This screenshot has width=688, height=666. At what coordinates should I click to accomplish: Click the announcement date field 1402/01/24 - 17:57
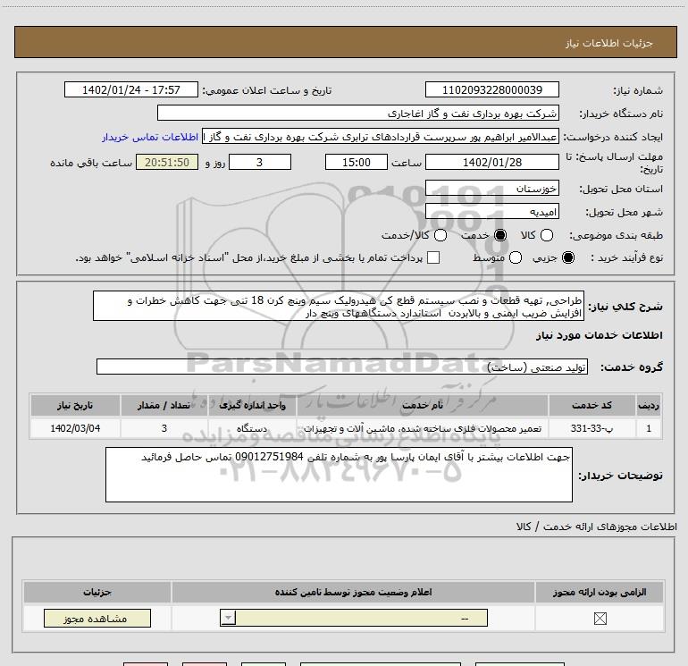(131, 89)
